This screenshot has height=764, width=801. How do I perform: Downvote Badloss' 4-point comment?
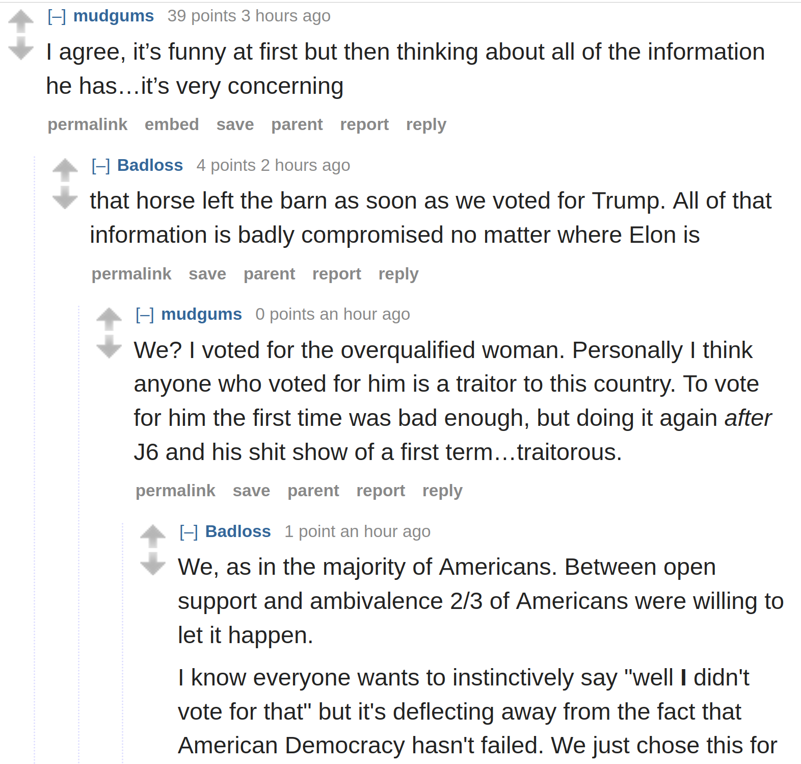pyautogui.click(x=65, y=197)
